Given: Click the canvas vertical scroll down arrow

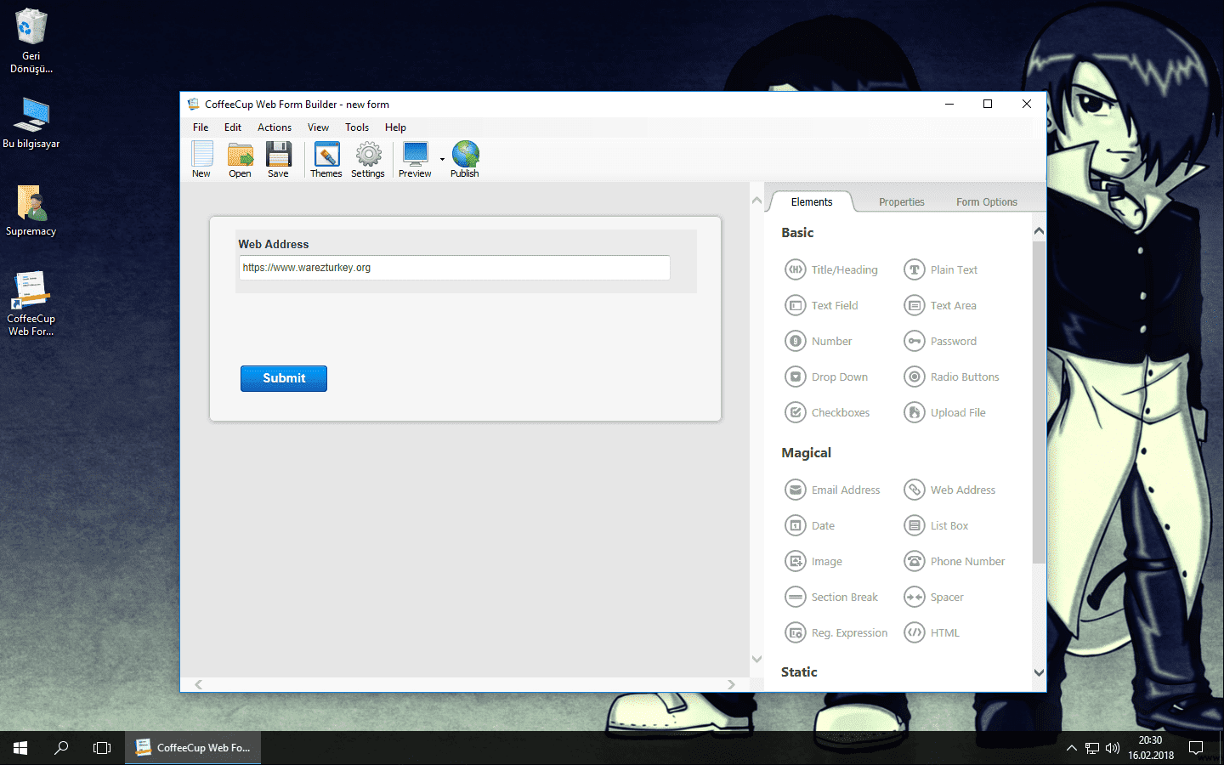Looking at the screenshot, I should pos(756,659).
